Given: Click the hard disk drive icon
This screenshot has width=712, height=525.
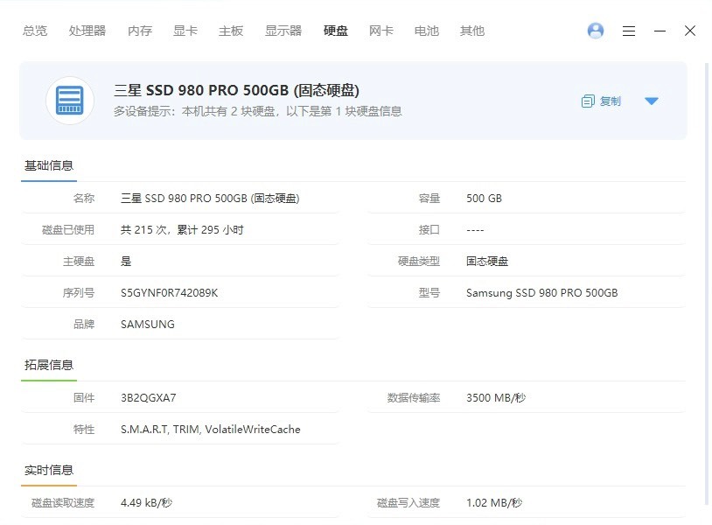Looking at the screenshot, I should [70, 101].
